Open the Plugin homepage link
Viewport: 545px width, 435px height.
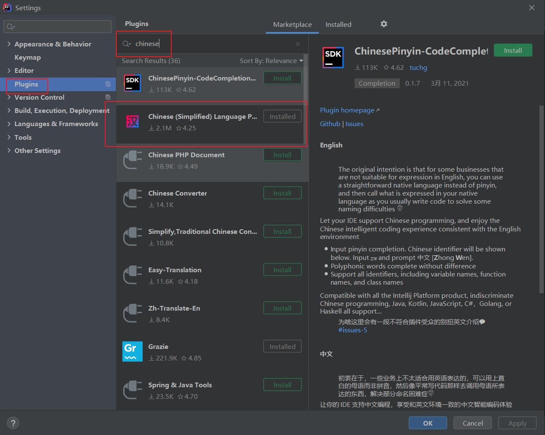pos(349,110)
